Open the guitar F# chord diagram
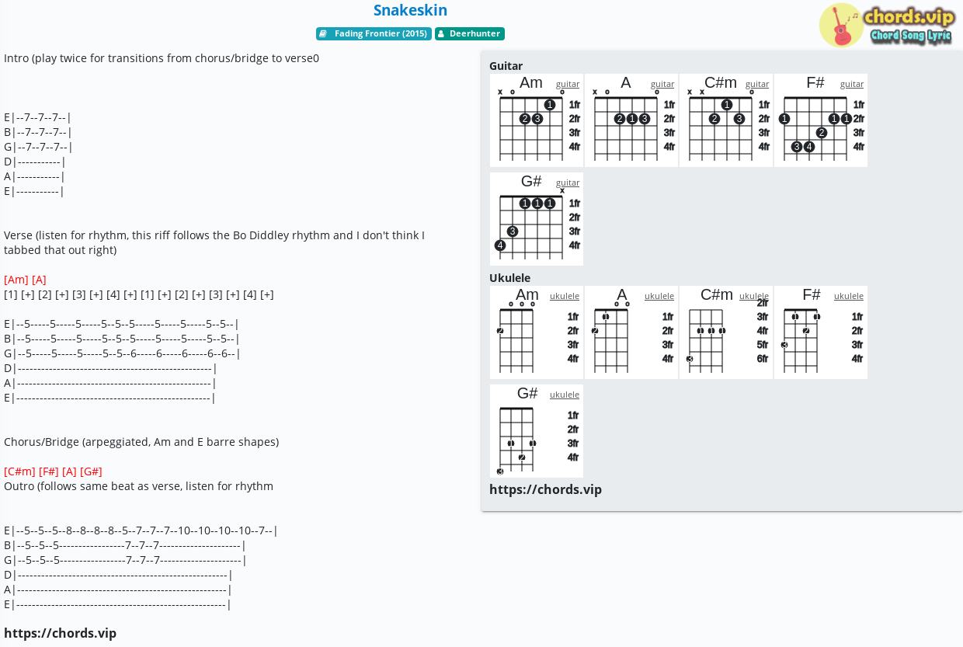This screenshot has height=647, width=963. [821, 120]
